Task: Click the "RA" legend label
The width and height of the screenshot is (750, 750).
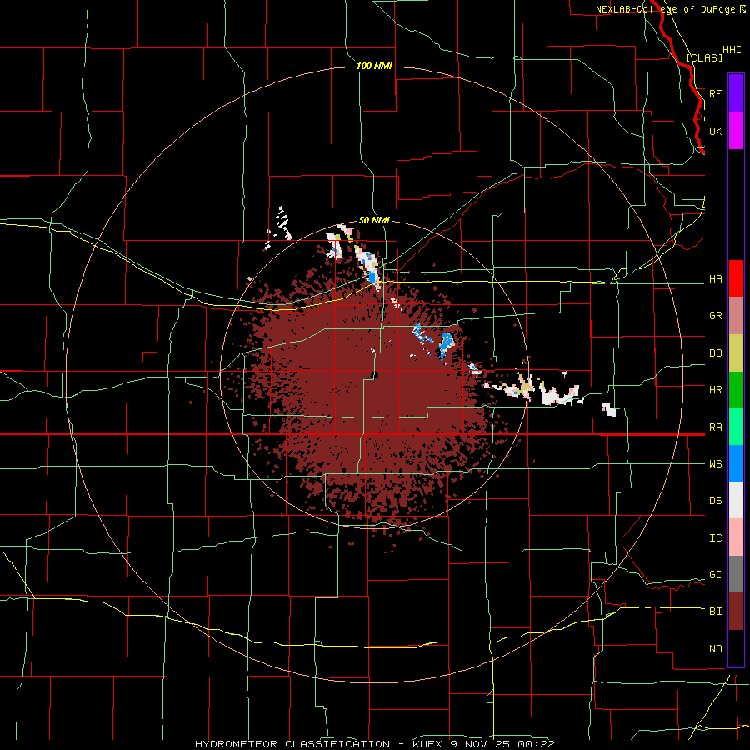Action: tap(716, 427)
